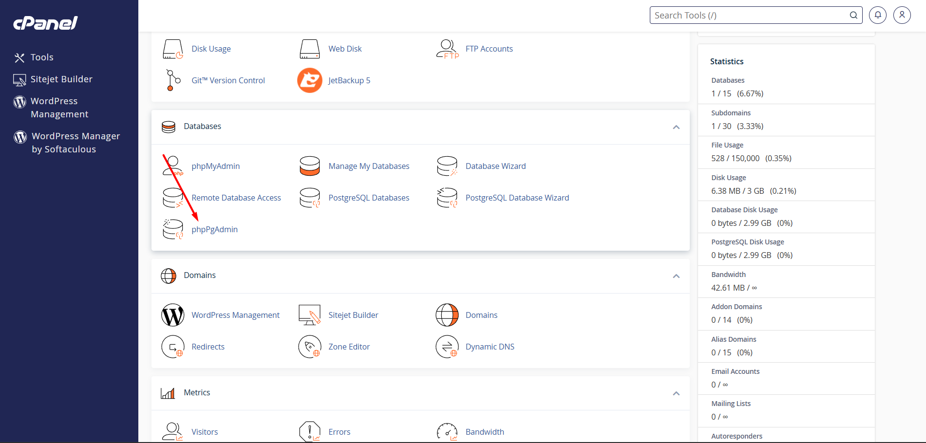The width and height of the screenshot is (926, 443).
Task: Open the Redirects link
Action: (x=208, y=347)
